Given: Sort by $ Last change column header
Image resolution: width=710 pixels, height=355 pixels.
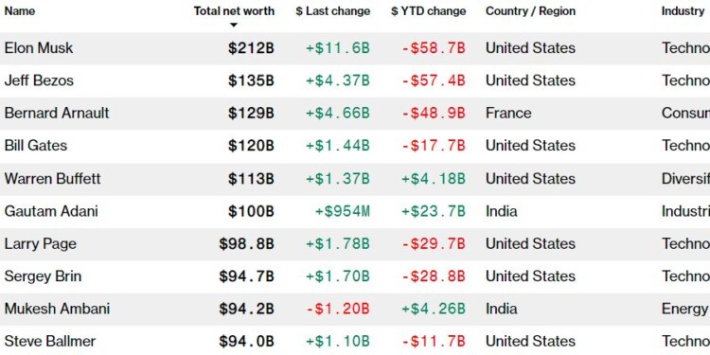Looking at the screenshot, I should coord(333,10).
